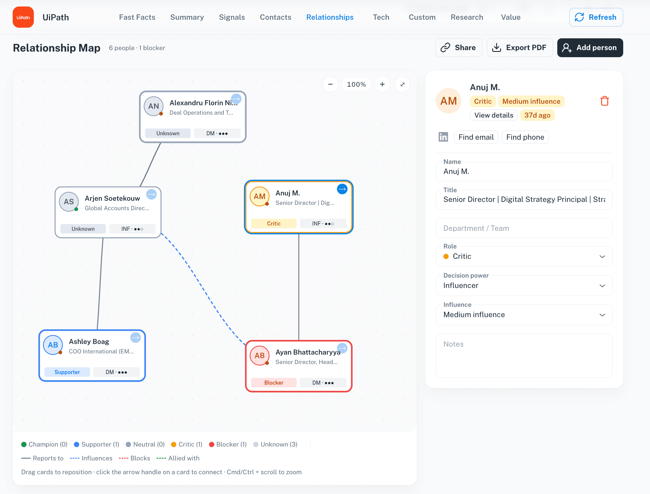Click Find email button

(x=476, y=137)
